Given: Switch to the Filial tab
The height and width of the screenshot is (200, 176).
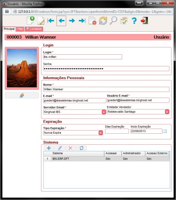Looking at the screenshot, I should pos(20,29).
